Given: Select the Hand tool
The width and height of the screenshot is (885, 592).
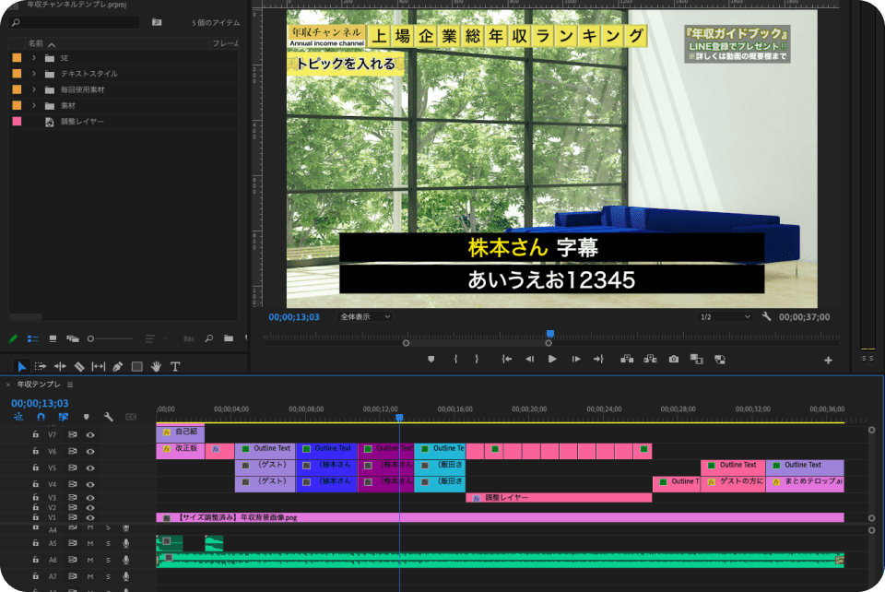Looking at the screenshot, I should [156, 366].
